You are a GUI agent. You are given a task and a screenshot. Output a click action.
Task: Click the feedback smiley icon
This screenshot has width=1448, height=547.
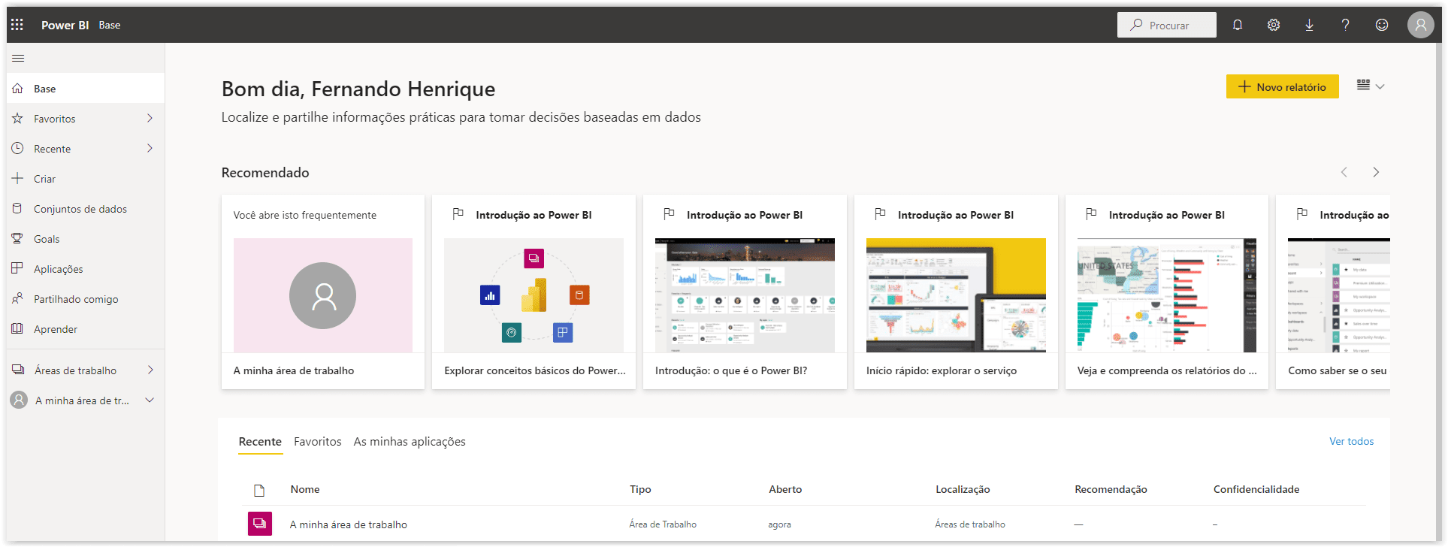click(x=1381, y=25)
